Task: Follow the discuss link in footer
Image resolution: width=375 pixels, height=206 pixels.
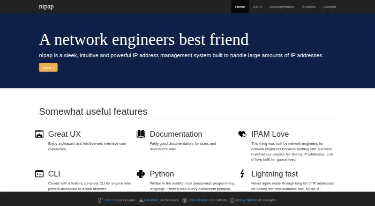Action: (111, 200)
